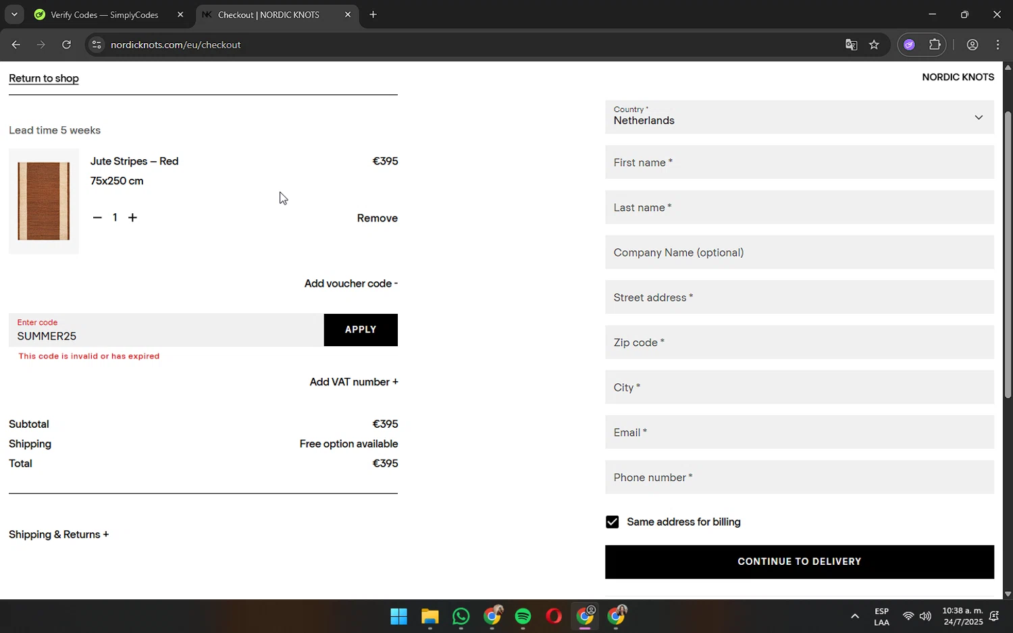Viewport: 1013px width, 633px height.
Task: Click the Jute Stripes rug thumbnail
Action: (x=44, y=201)
